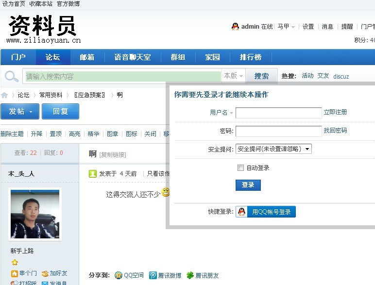Focus the username input field
The width and height of the screenshot is (375, 285).
[279, 113]
